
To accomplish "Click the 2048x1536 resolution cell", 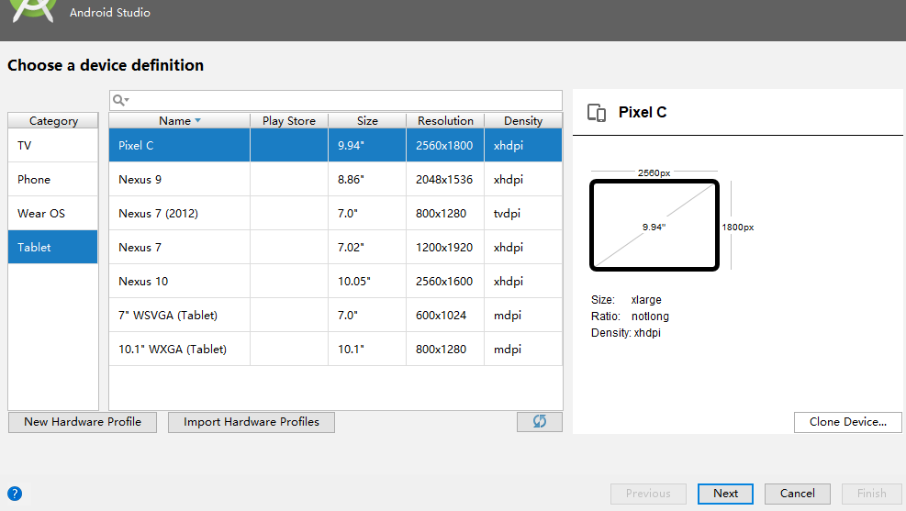I will [445, 180].
